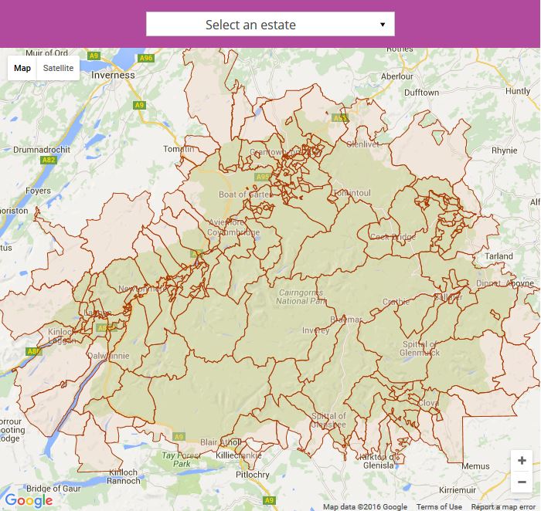Click the Blair Atholl label

[221, 442]
